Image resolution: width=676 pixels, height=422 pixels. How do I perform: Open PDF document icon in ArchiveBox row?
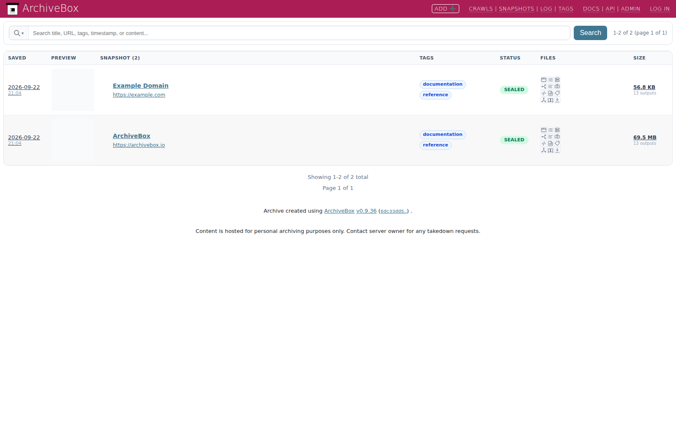551,143
